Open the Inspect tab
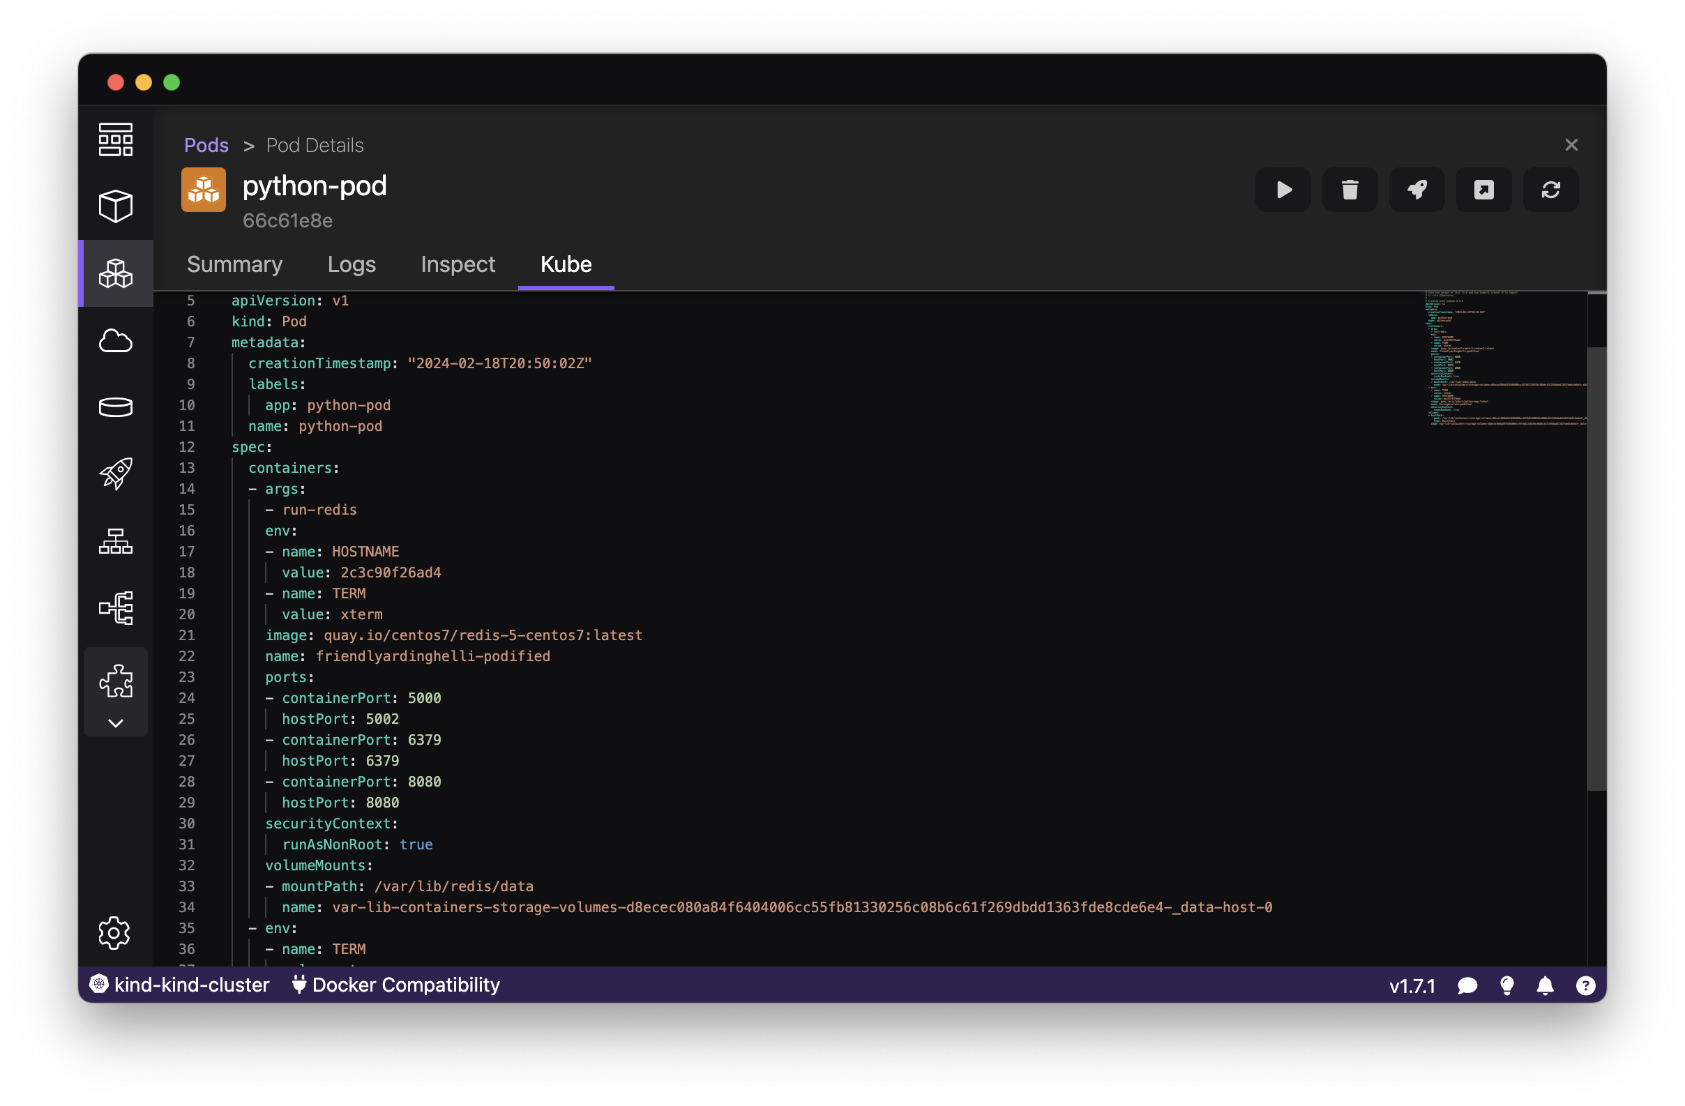1685x1106 pixels. [458, 265]
